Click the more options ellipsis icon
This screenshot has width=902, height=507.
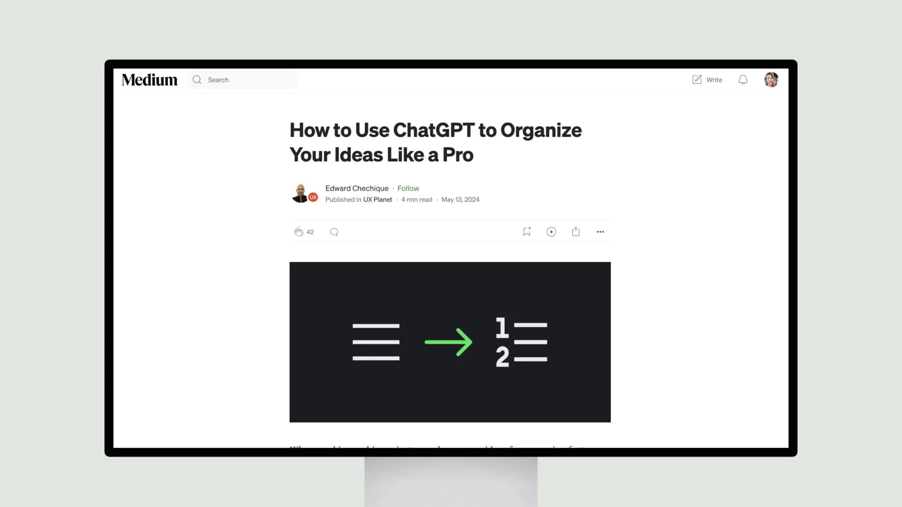point(600,231)
